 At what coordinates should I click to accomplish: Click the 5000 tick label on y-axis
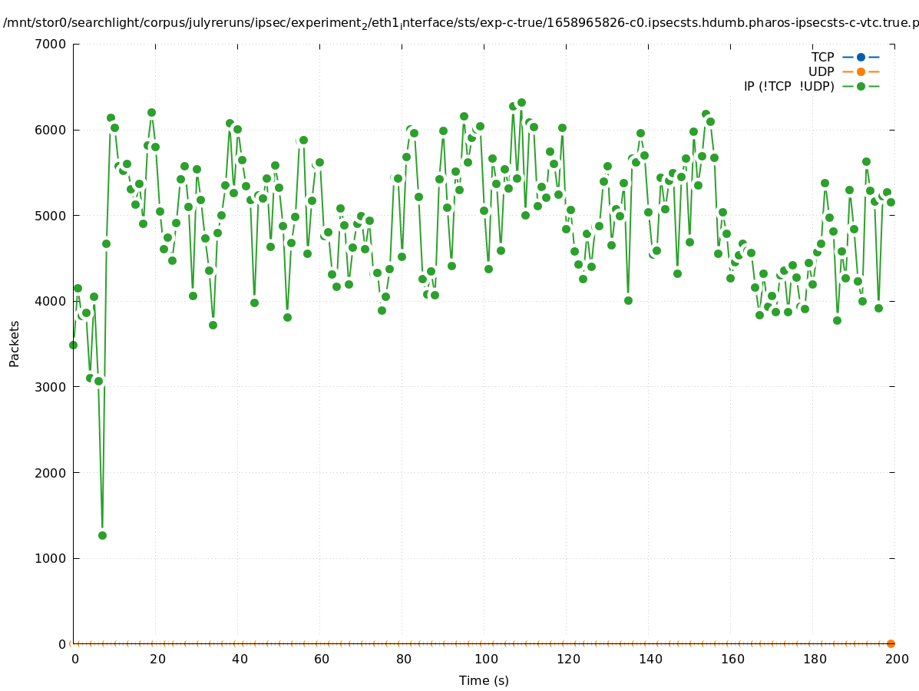[52, 216]
